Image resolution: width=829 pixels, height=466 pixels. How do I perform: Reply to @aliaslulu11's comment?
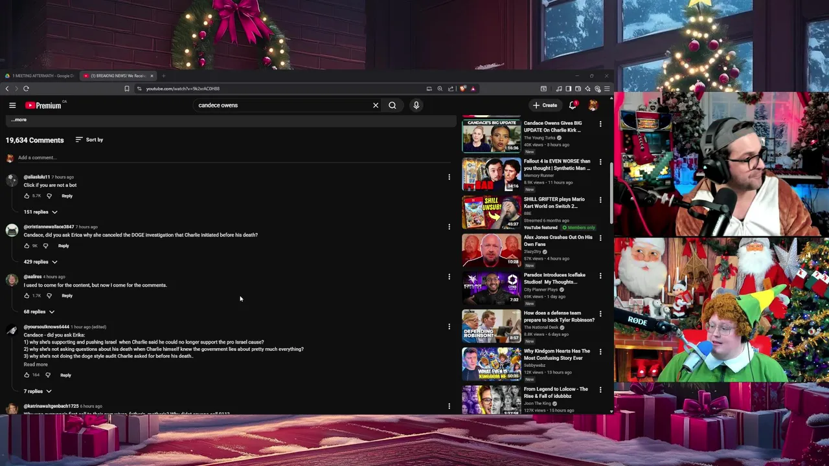click(67, 196)
